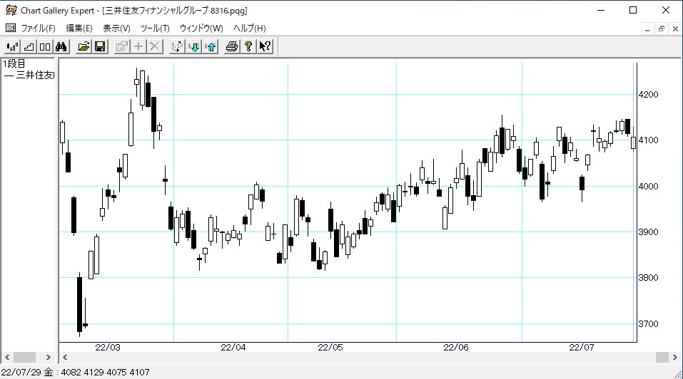Open the 表示(V) menu
The image size is (683, 379).
[x=116, y=28]
